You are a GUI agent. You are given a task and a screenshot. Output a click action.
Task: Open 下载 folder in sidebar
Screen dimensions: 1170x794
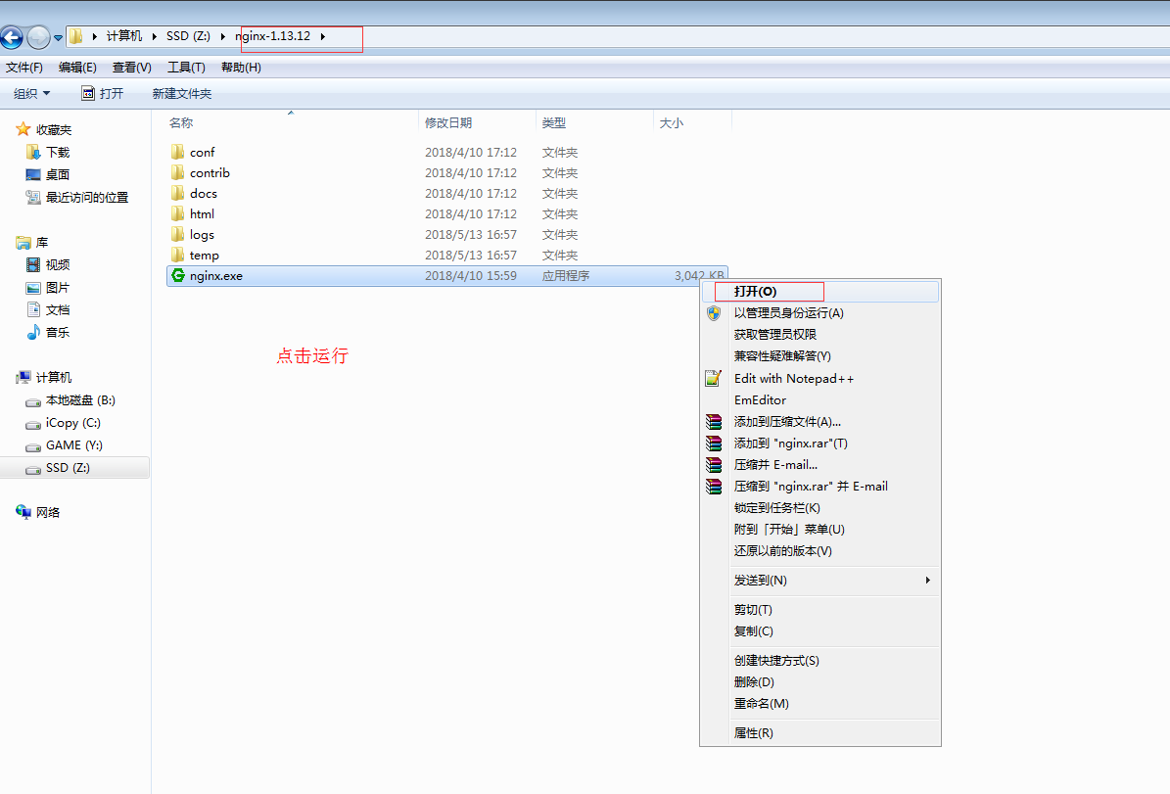[x=58, y=152]
